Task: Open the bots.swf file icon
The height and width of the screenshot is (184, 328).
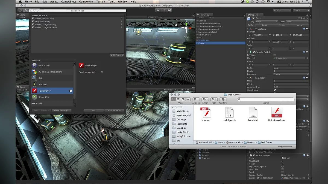Action: point(206,113)
